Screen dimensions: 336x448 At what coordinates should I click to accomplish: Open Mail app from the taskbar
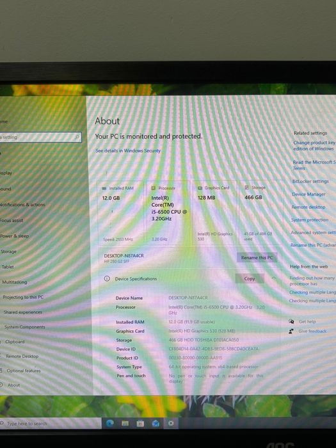tap(156, 423)
